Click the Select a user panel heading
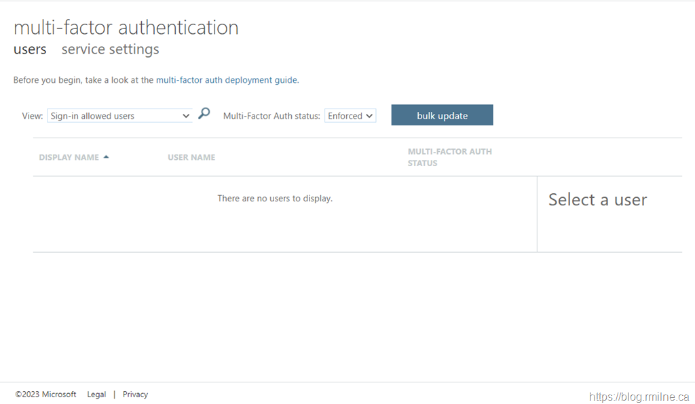 pyautogui.click(x=597, y=199)
